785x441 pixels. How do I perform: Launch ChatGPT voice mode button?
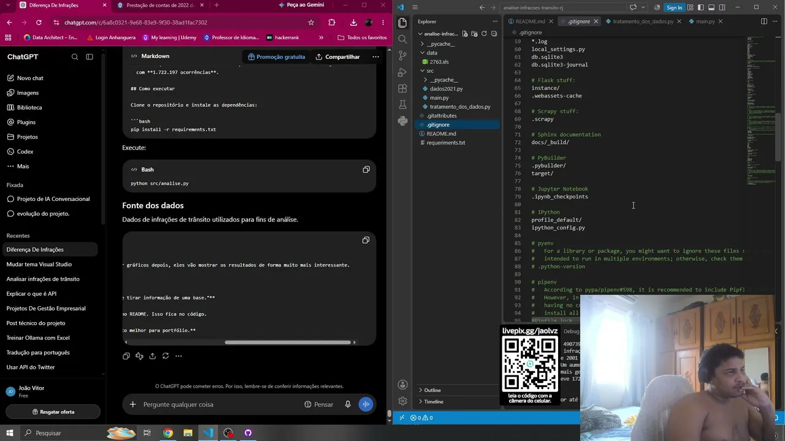(x=366, y=404)
